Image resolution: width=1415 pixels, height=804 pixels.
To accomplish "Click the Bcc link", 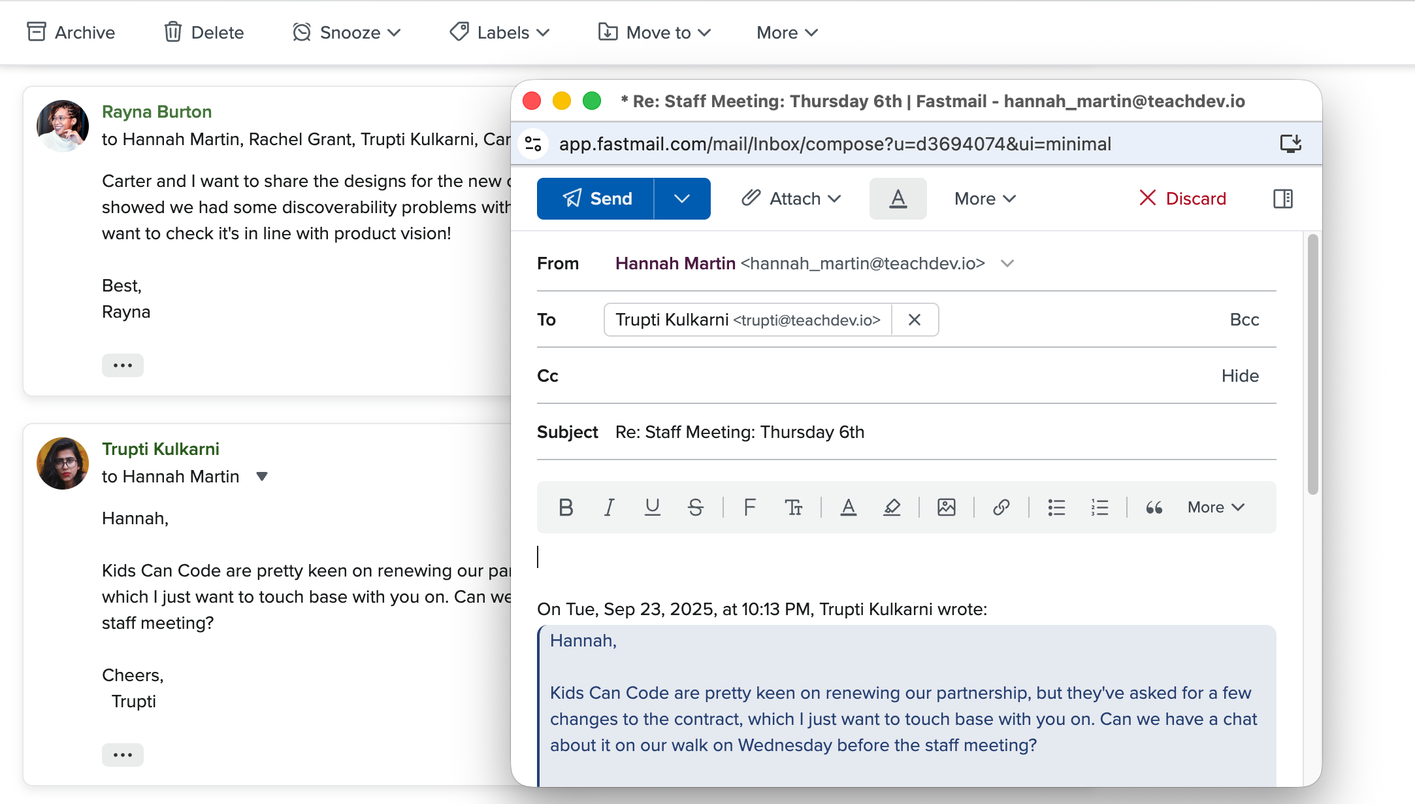I will click(1244, 320).
